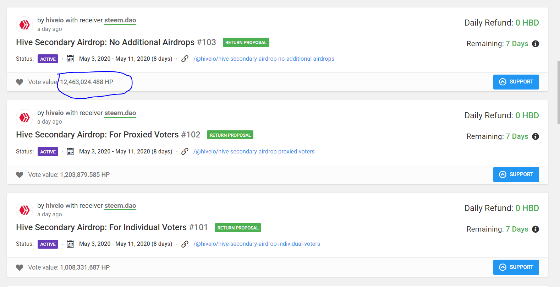The height and width of the screenshot is (287, 560).
Task: Click the heart icon on proposal #102
Action: pyautogui.click(x=20, y=175)
